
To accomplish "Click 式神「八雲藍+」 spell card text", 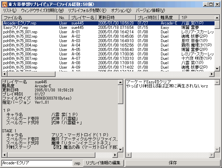I will [66, 123].
